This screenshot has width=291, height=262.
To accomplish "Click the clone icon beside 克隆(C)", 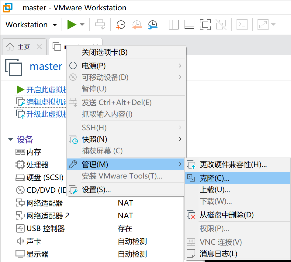I will 191,178.
